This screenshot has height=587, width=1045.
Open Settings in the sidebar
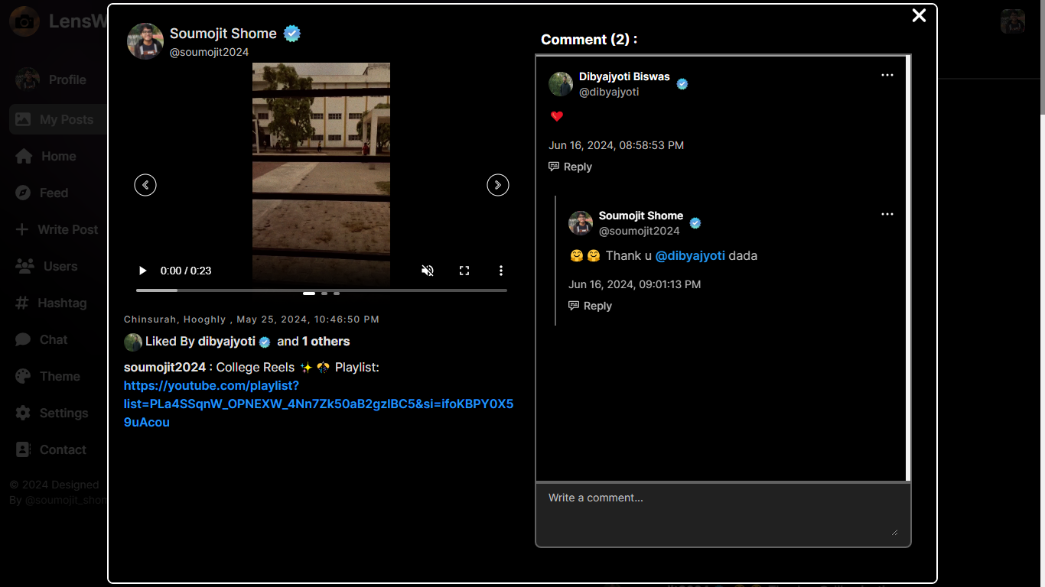[x=58, y=413]
